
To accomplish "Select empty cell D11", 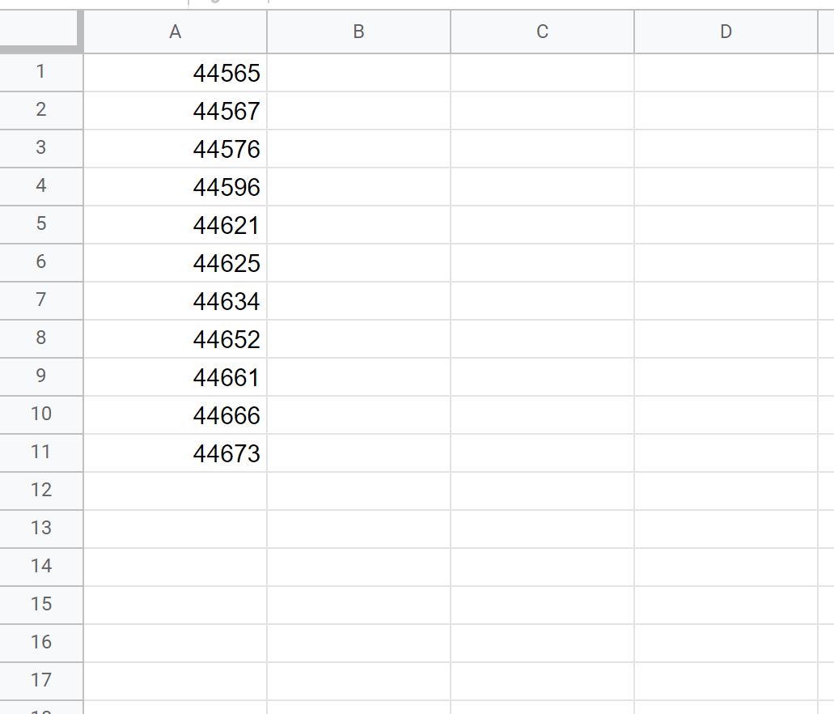I will [x=726, y=453].
